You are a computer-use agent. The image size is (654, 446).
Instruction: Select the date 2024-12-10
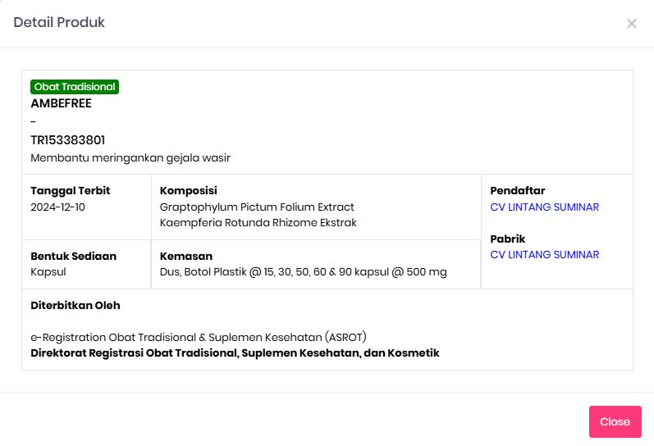[x=57, y=207]
